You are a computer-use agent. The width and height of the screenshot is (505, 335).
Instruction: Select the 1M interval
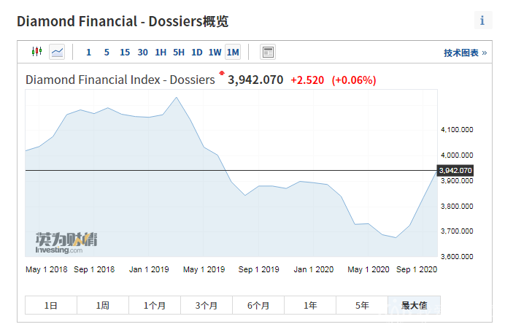pyautogui.click(x=233, y=52)
